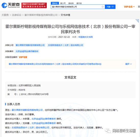
Task: Open the 相关邻接权许可使用合同纠纷 analysis link
Action: [x=55, y=64]
